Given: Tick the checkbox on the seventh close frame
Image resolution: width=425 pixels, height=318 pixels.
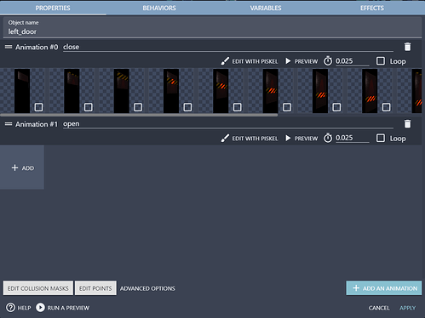Looking at the screenshot, I should pos(336,107).
